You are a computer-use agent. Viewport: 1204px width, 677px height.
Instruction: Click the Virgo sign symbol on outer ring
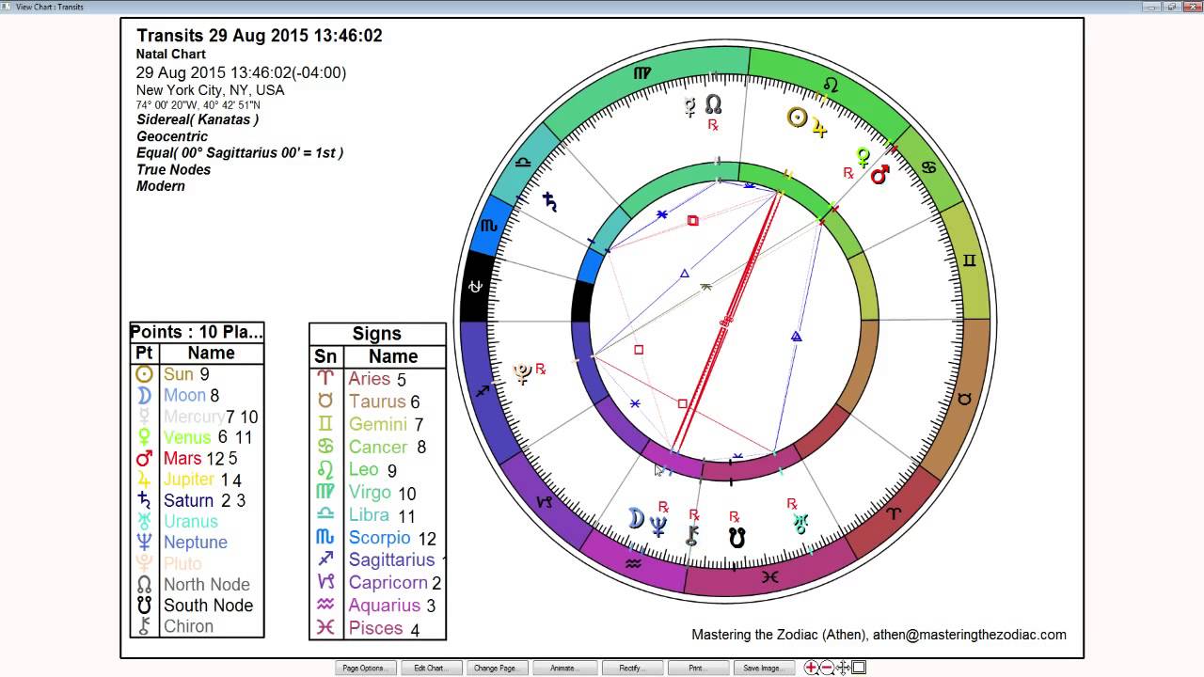coord(642,72)
